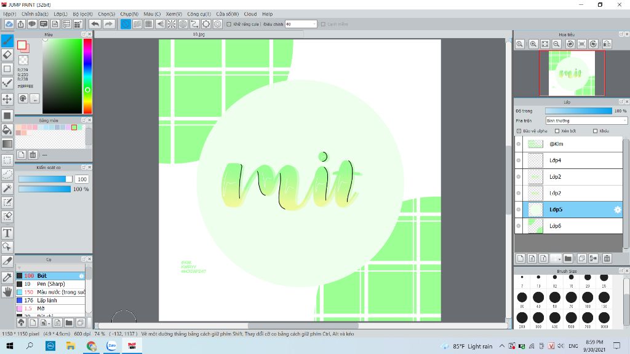Rotate navigator view left
The height and width of the screenshot is (354, 630).
(x=570, y=44)
